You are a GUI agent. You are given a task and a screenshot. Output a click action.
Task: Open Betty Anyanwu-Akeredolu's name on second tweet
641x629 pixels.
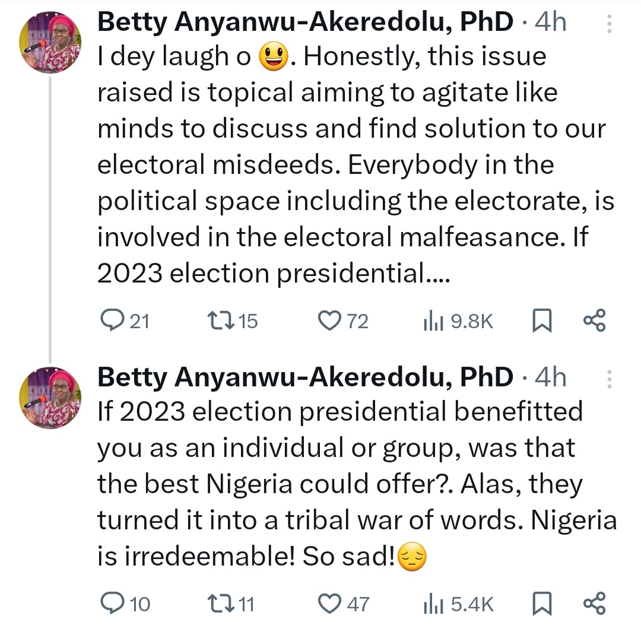(x=305, y=377)
